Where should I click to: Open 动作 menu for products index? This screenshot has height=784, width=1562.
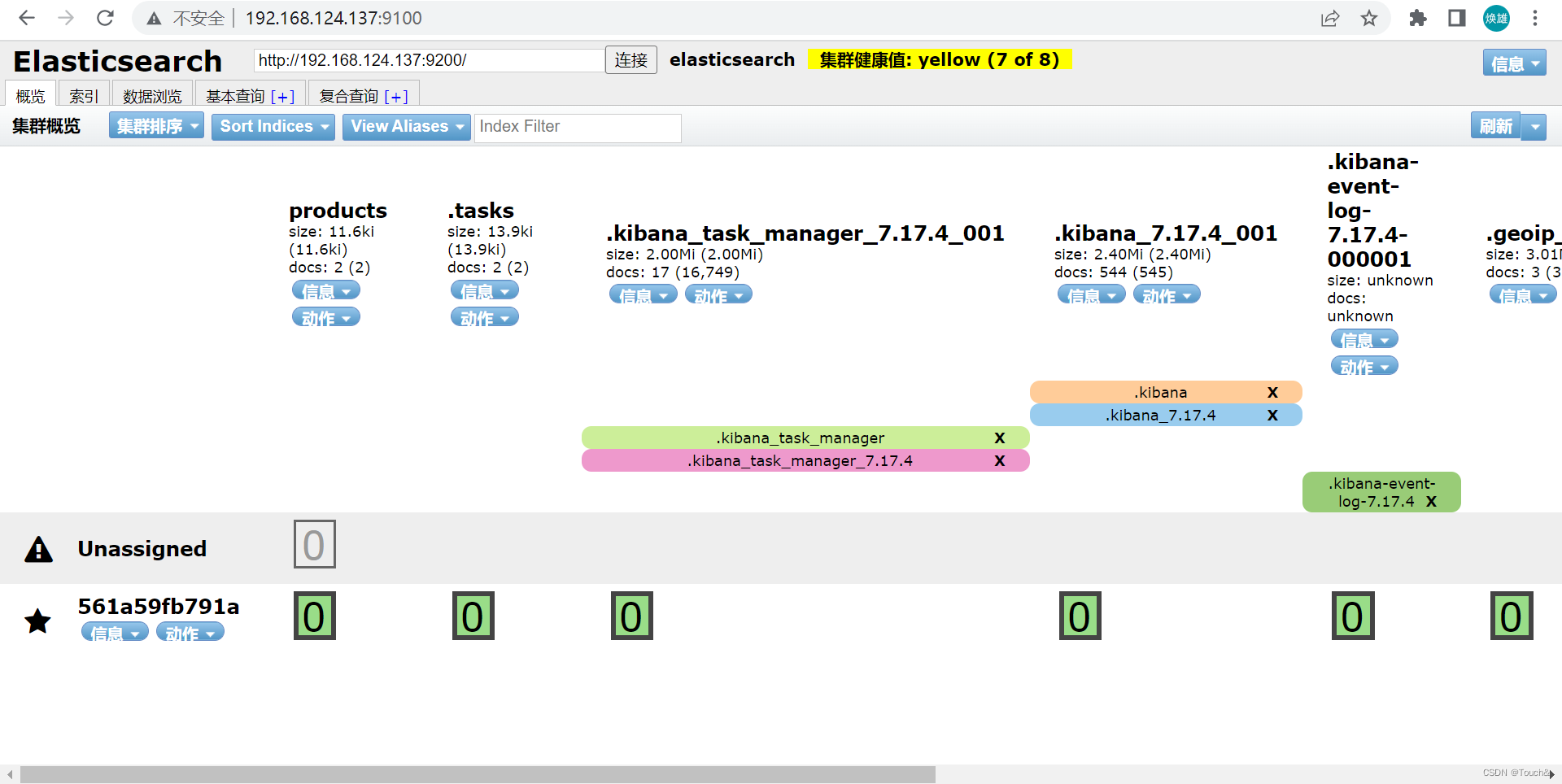[x=325, y=317]
